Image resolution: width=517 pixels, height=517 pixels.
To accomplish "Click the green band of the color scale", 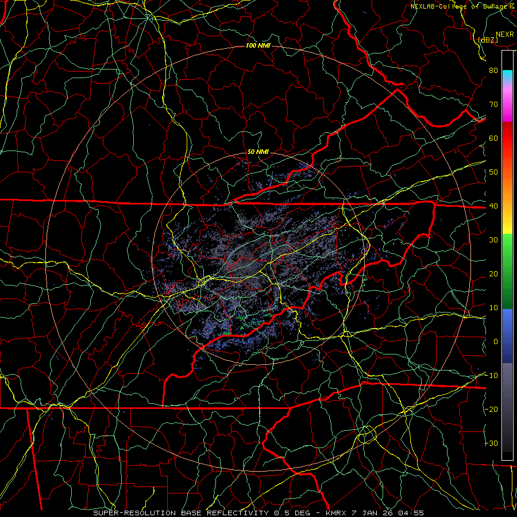I will (x=507, y=271).
